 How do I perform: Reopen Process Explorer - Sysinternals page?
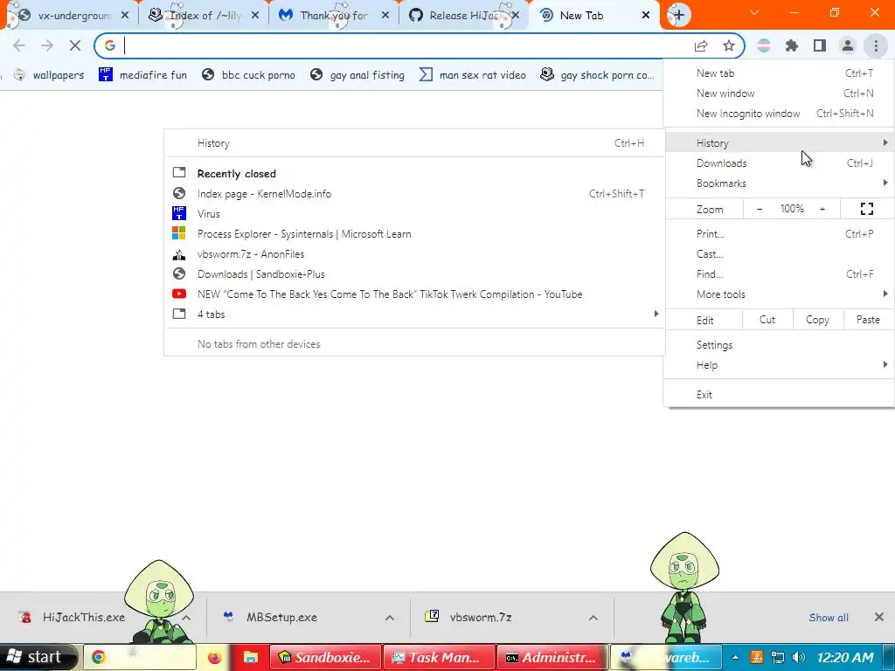pyautogui.click(x=414, y=234)
